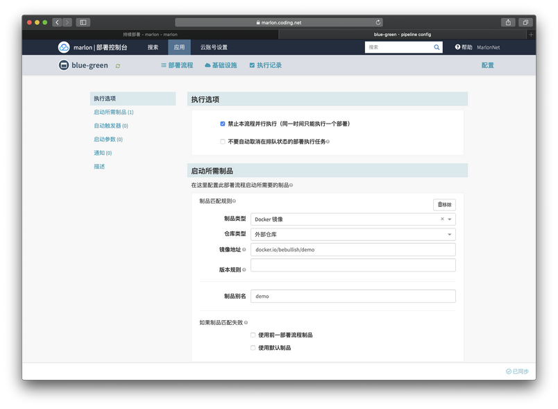Switch to the 执行记录 tab
Image resolution: width=558 pixels, height=409 pixels.
(265, 65)
